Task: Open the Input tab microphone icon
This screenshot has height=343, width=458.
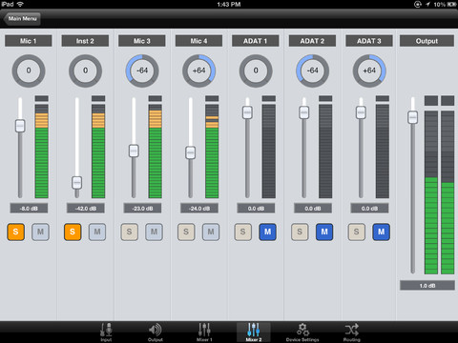Action: 106,332
